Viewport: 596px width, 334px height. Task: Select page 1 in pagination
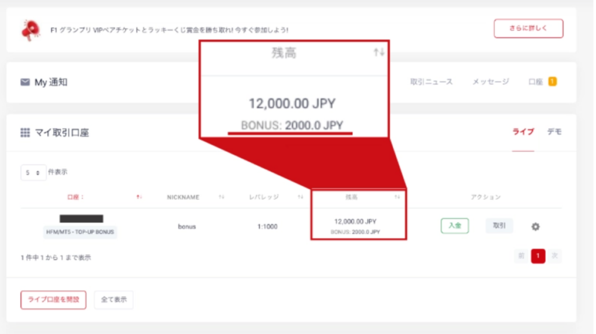(x=538, y=256)
